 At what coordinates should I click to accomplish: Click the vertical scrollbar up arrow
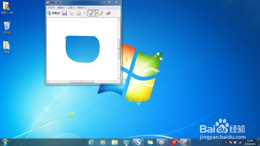click(x=119, y=19)
